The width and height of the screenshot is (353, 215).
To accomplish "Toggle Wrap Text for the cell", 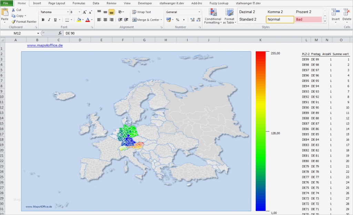I will click(141, 12).
